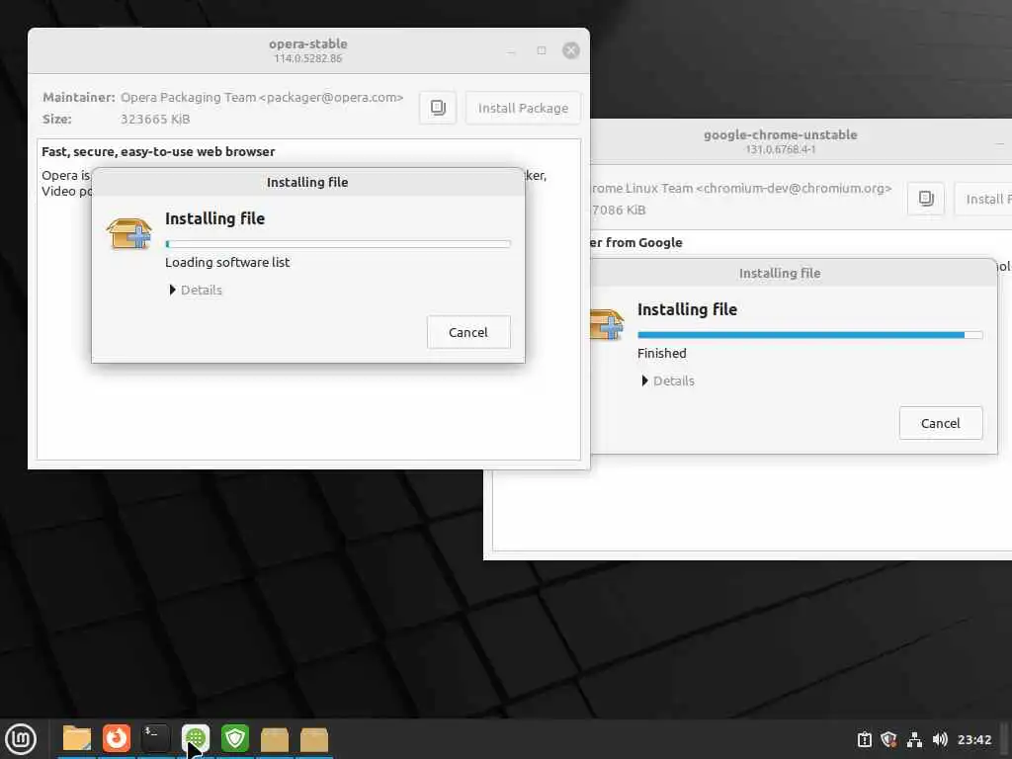Click the size value '323665 KiB'

pyautogui.click(x=155, y=120)
